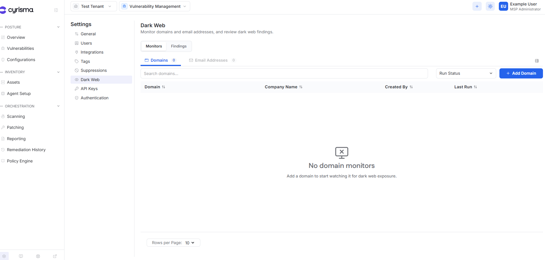Click the plus quick-add icon in header

click(x=477, y=6)
